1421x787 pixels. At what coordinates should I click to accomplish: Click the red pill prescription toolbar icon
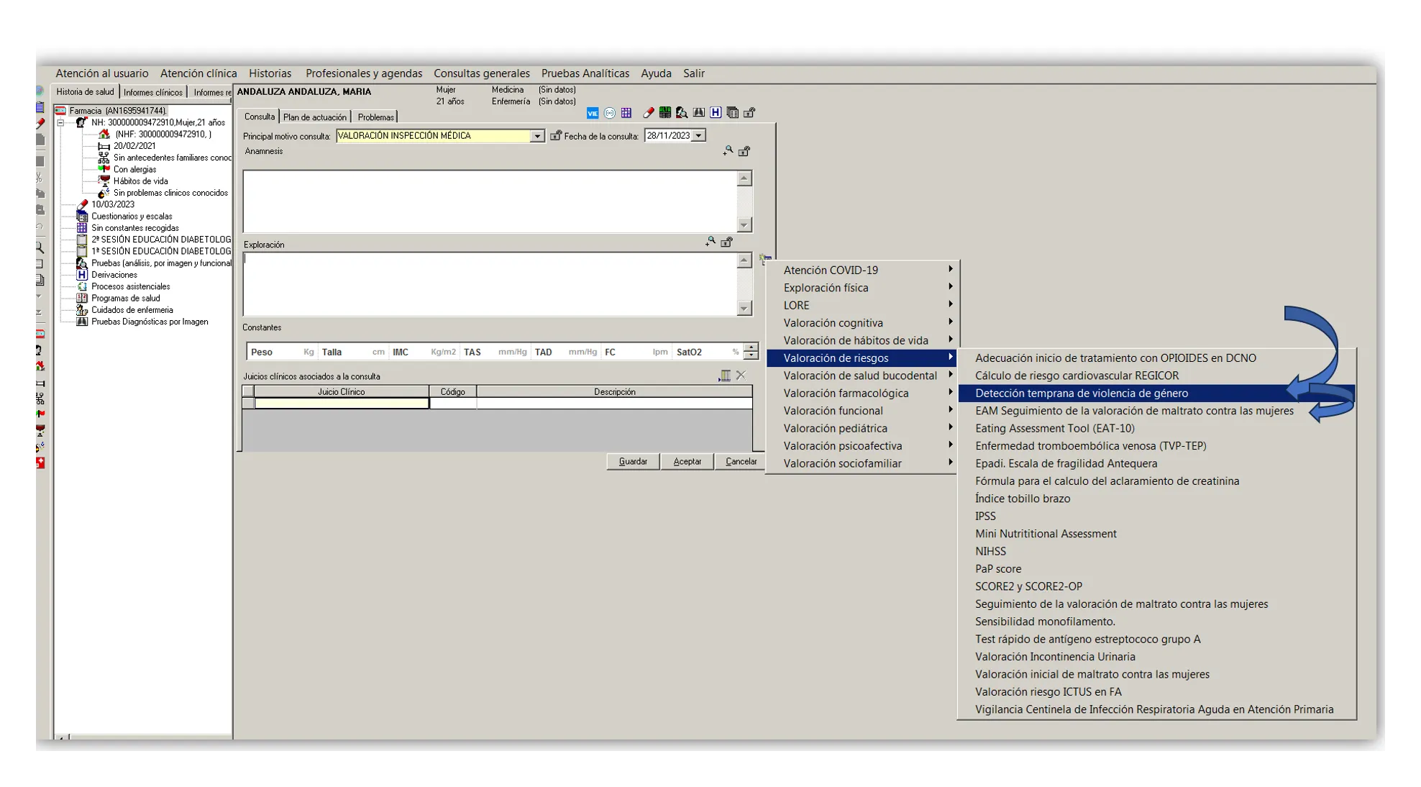pyautogui.click(x=648, y=113)
